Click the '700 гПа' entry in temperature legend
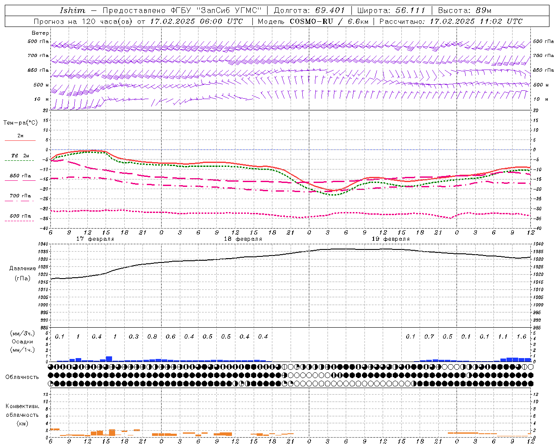556x445 pixels. coord(20,196)
